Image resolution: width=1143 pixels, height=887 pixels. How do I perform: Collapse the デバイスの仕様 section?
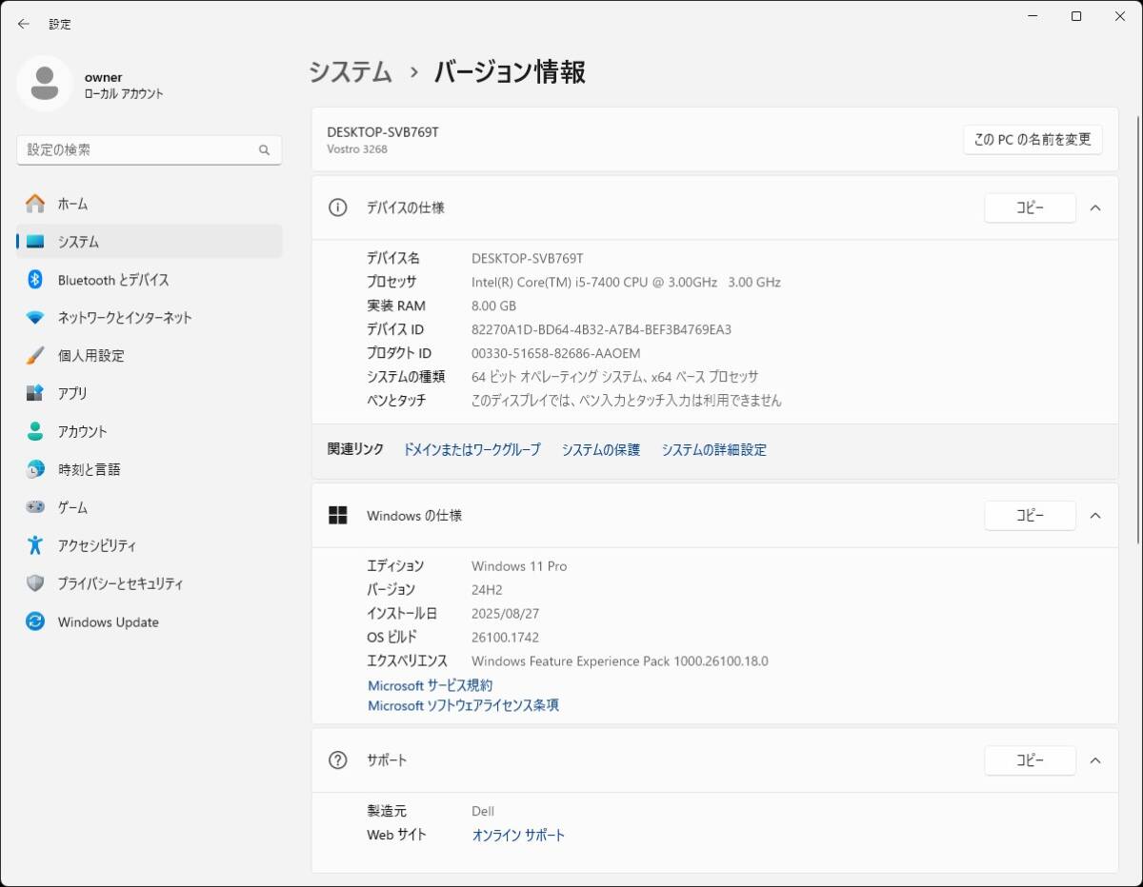point(1095,207)
